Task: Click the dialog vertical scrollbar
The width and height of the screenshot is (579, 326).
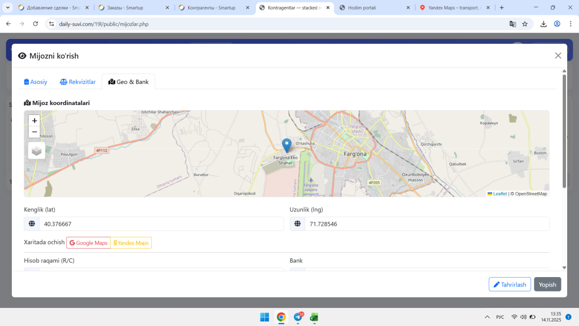Action: click(564, 131)
